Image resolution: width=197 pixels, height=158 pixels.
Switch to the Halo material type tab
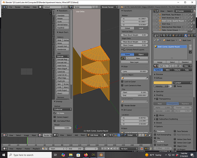tap(187, 70)
